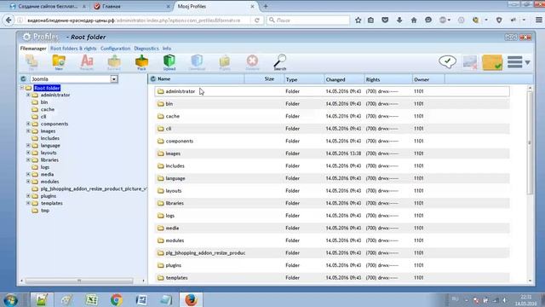The image size is (545, 307).
Task: Click the New folder toolbar icon
Action: click(x=59, y=62)
